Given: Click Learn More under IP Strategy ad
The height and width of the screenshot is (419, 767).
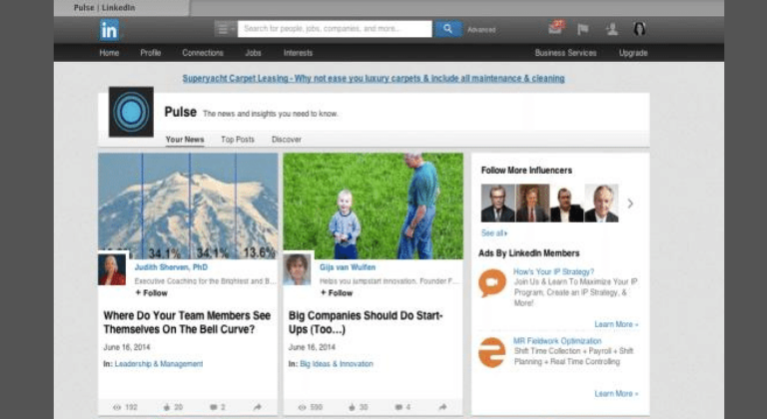Looking at the screenshot, I should pyautogui.click(x=616, y=324).
